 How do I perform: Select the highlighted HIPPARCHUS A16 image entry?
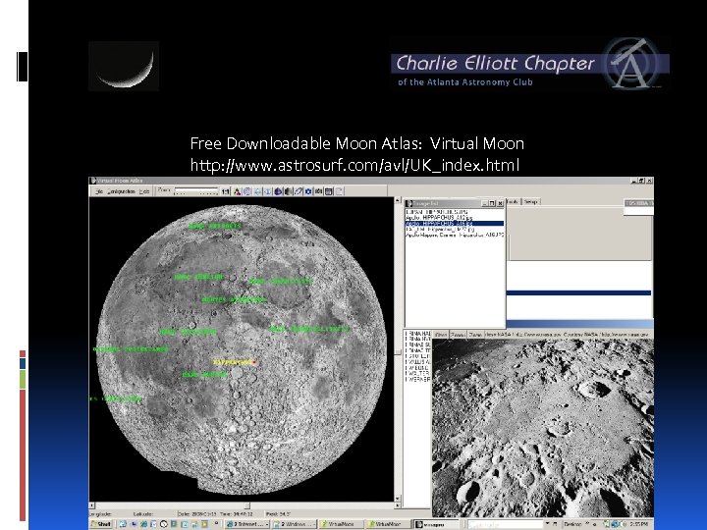point(455,224)
